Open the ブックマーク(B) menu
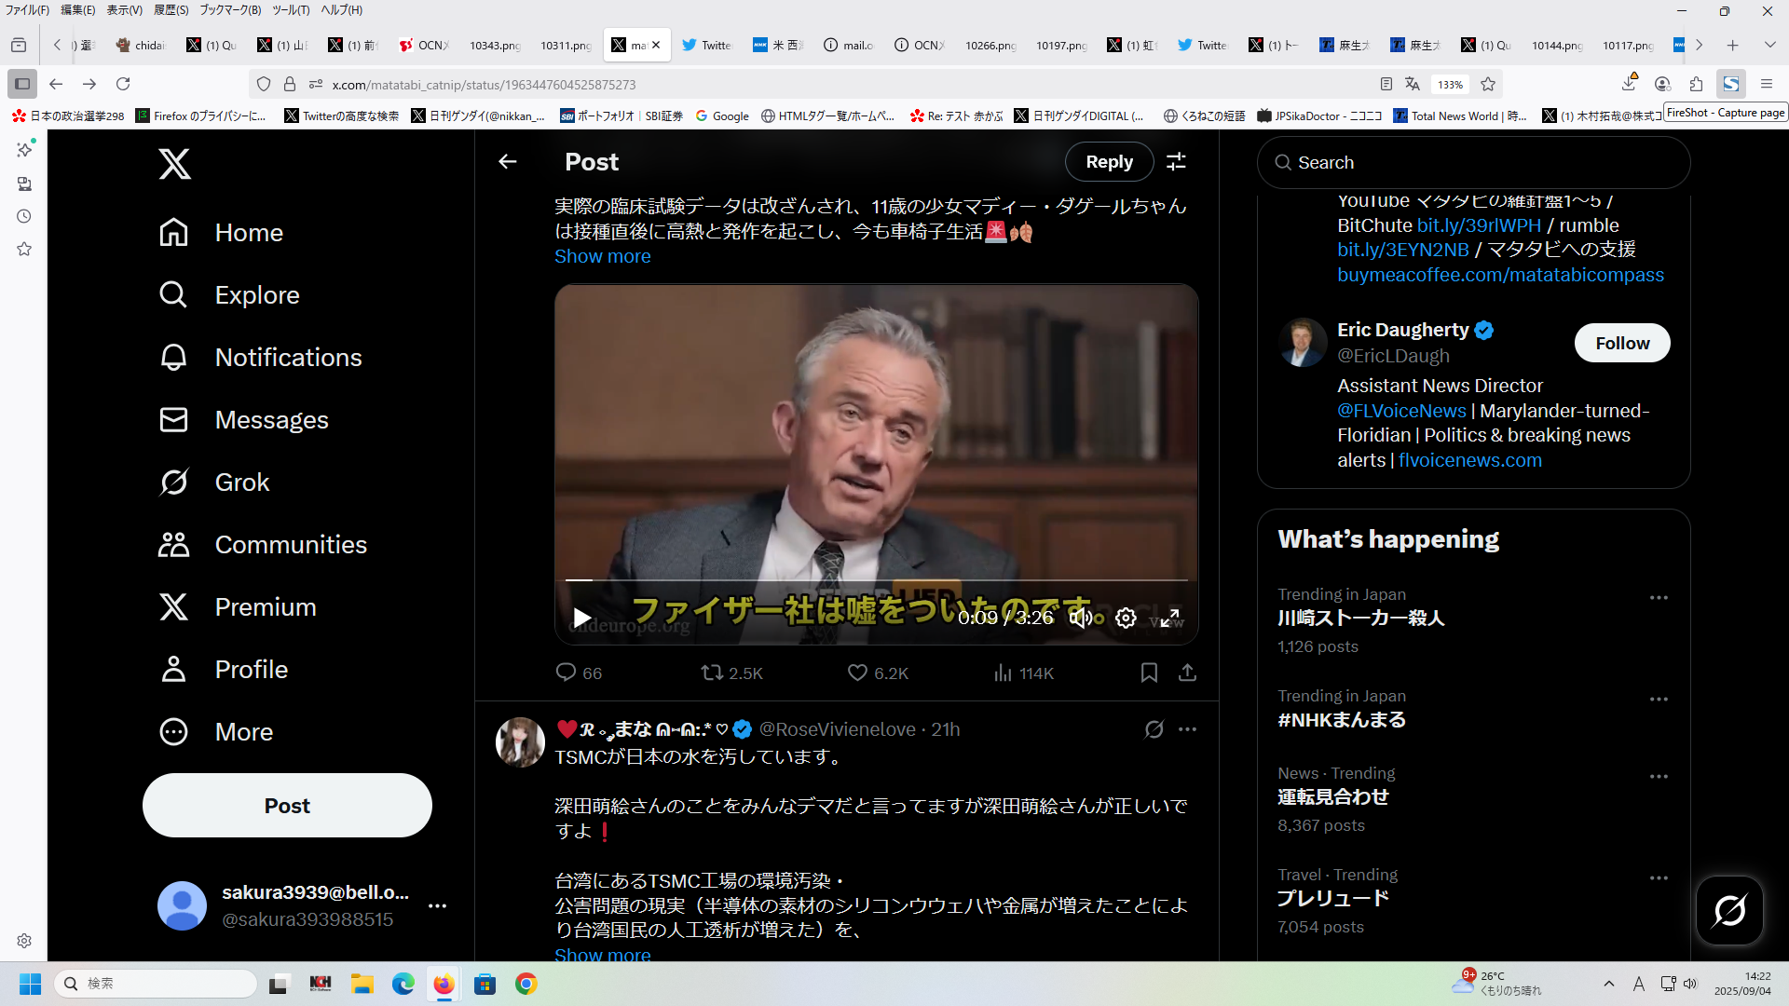 [230, 10]
